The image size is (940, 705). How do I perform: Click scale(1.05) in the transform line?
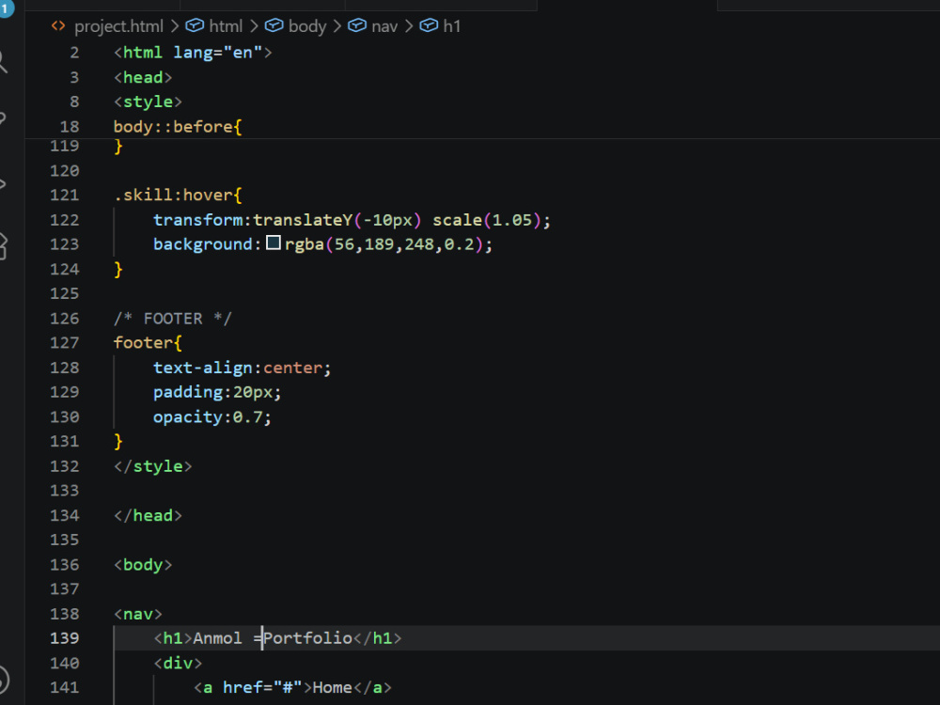point(486,219)
